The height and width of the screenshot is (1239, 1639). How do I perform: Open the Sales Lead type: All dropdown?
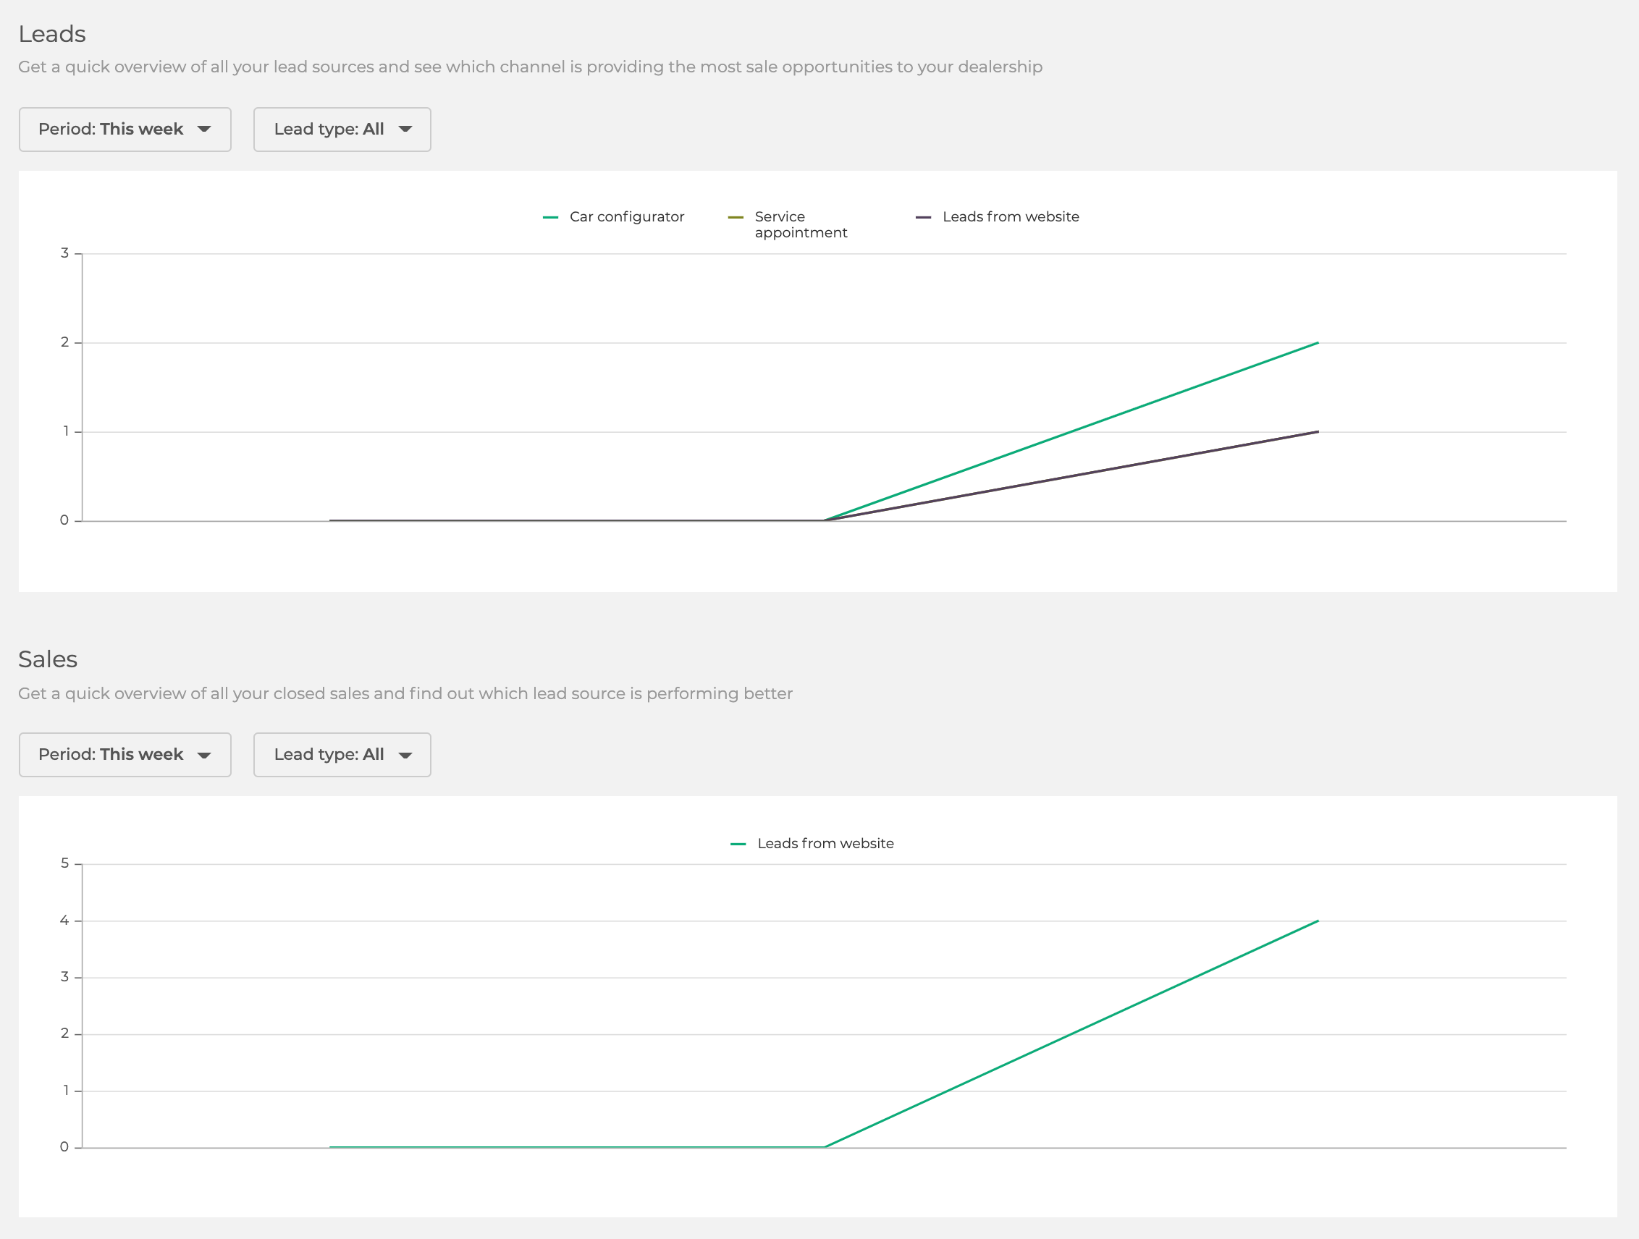click(x=342, y=755)
